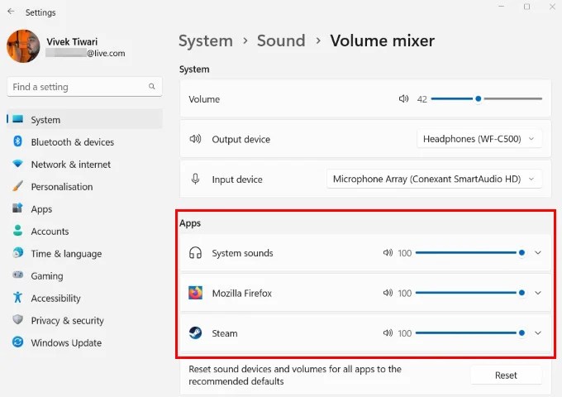
Task: Click the Bluetooth icon in sidebar
Action: (17, 141)
